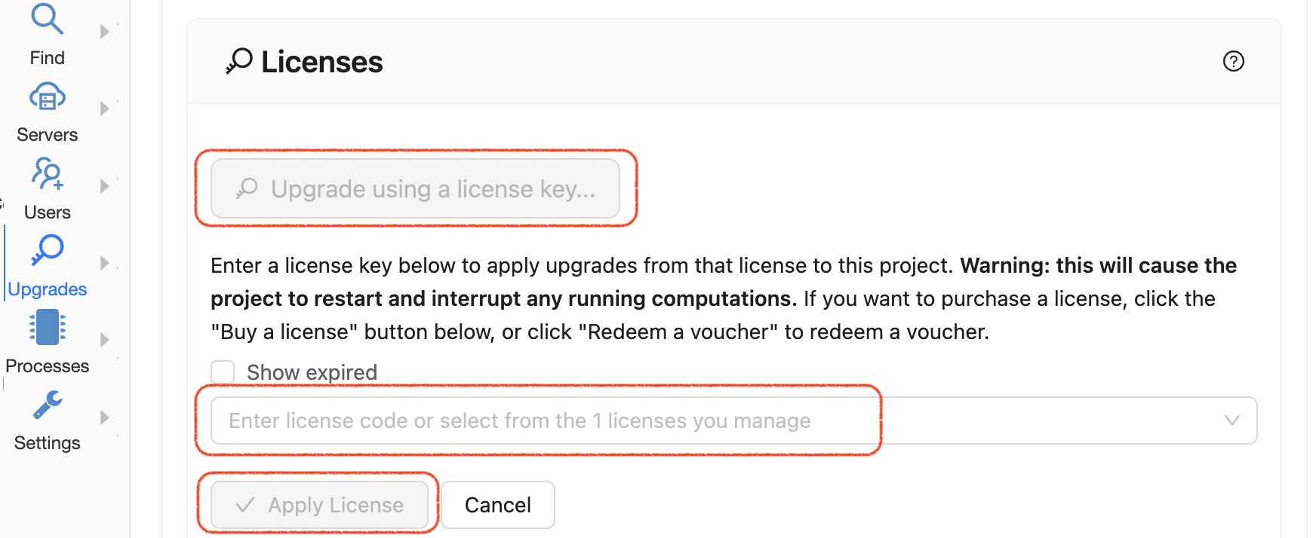
Task: Expand the license selector dropdown arrow
Action: coord(1231,420)
